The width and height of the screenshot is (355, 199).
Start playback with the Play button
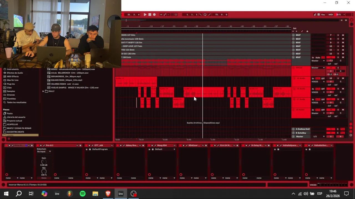[x=145, y=15]
